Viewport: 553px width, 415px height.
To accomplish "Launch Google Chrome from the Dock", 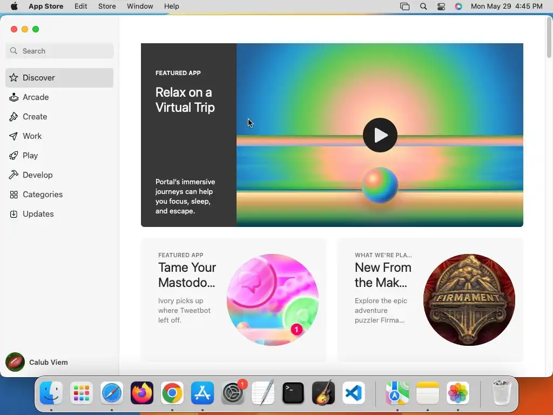I will 172,393.
